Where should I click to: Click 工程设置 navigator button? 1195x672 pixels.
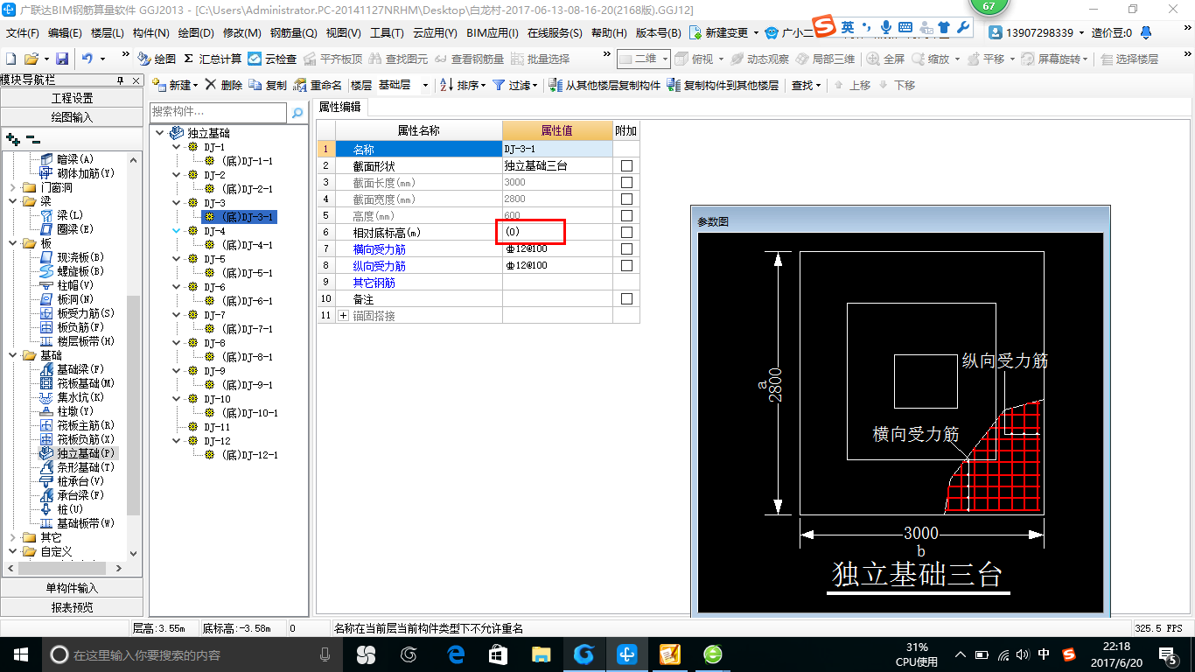pos(72,98)
